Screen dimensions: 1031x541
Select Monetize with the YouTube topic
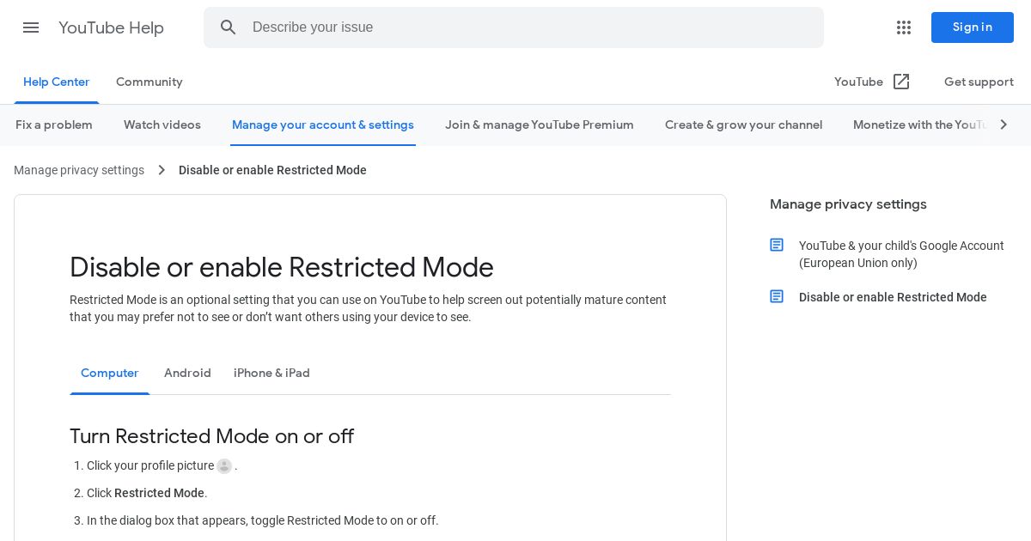coord(920,125)
